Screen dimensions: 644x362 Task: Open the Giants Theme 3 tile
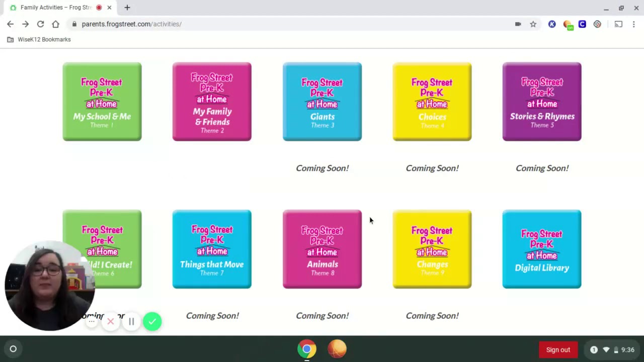point(322,102)
